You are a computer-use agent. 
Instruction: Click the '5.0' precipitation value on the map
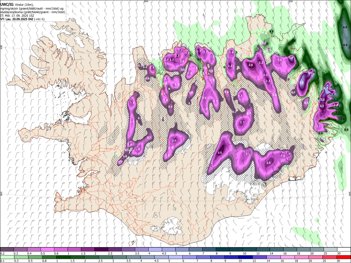click(302, 82)
